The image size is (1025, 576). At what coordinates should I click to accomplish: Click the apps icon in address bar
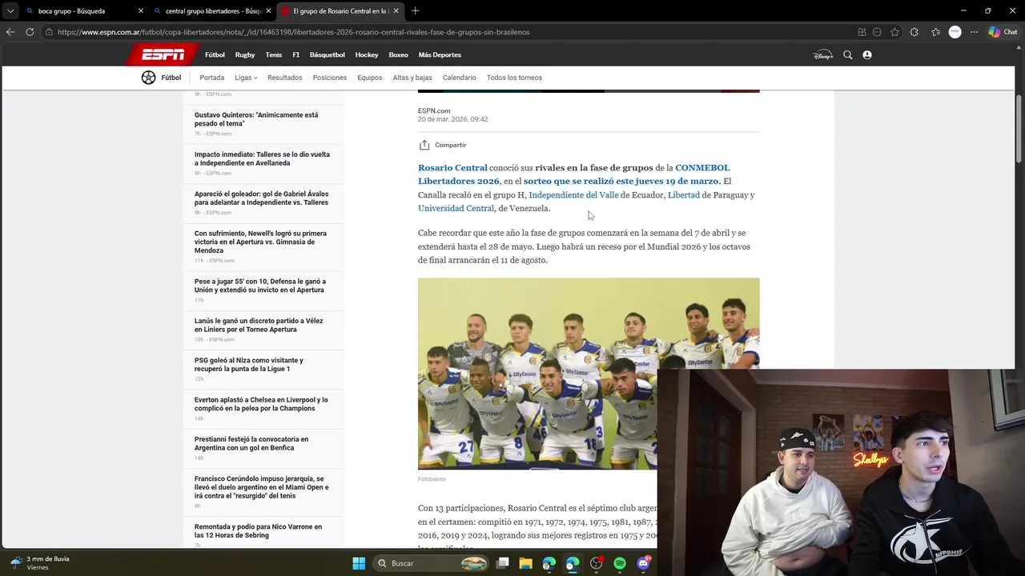[x=862, y=32]
